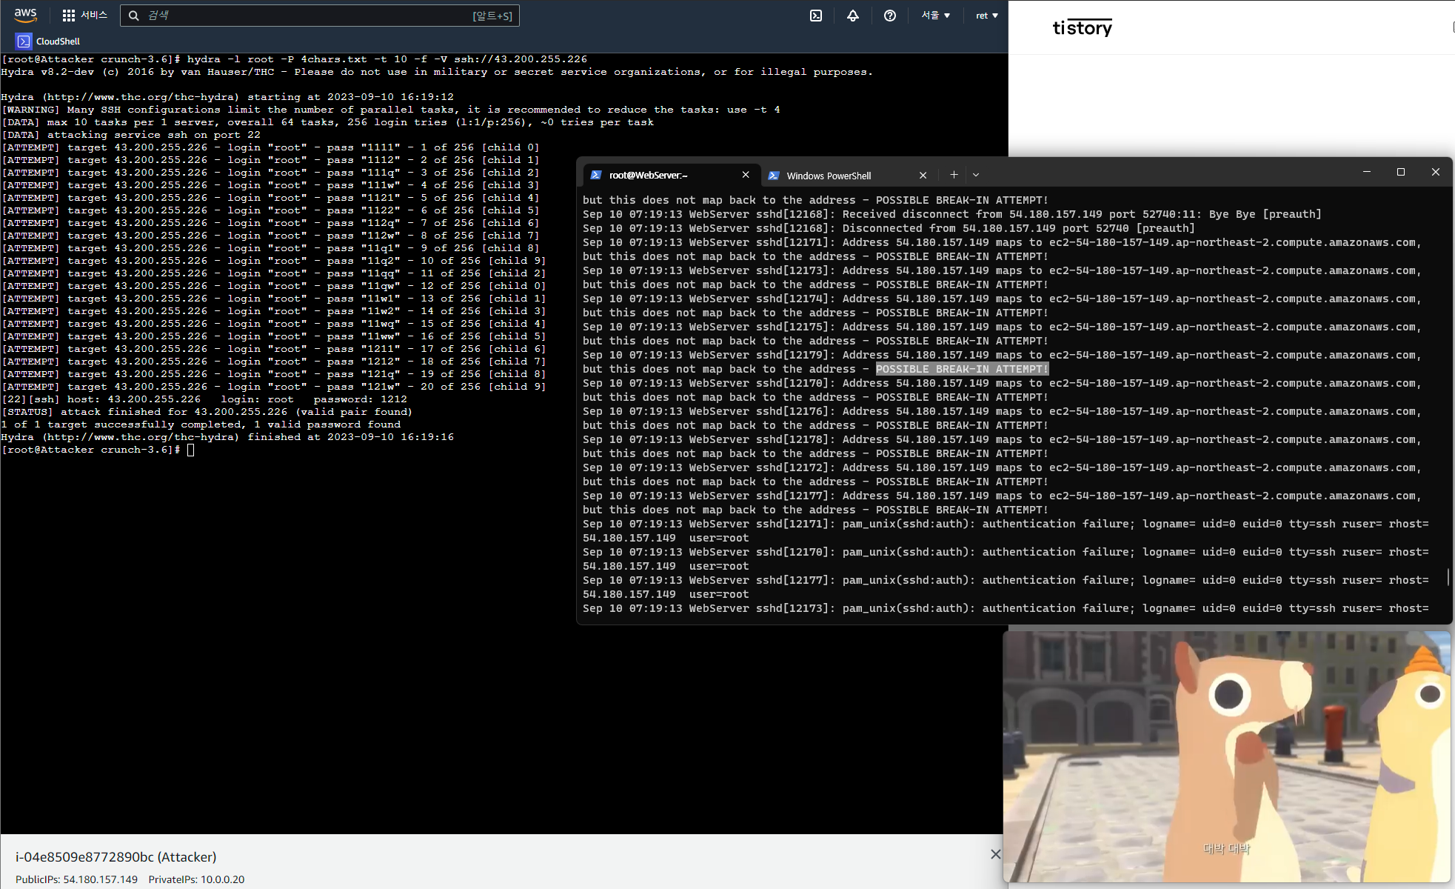Screen dimensions: 1455x889
Task: Expand the 서울 region dropdown
Action: (x=935, y=16)
